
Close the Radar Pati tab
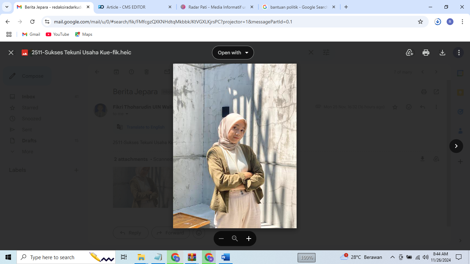coord(252,7)
